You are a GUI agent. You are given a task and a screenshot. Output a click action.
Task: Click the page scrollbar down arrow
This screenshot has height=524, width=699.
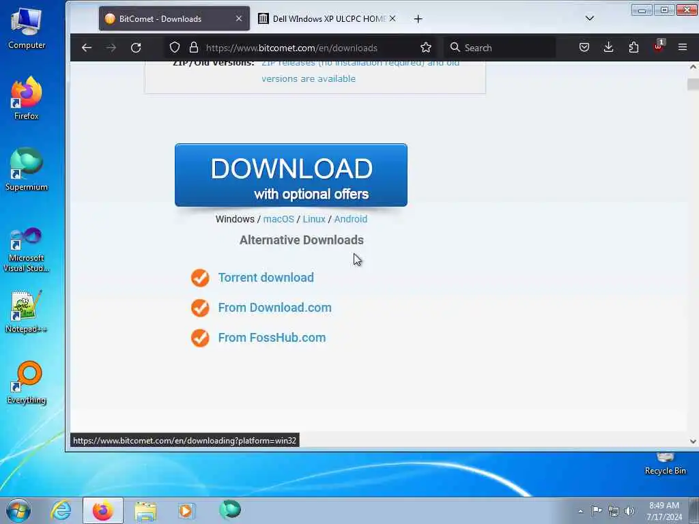(x=693, y=441)
